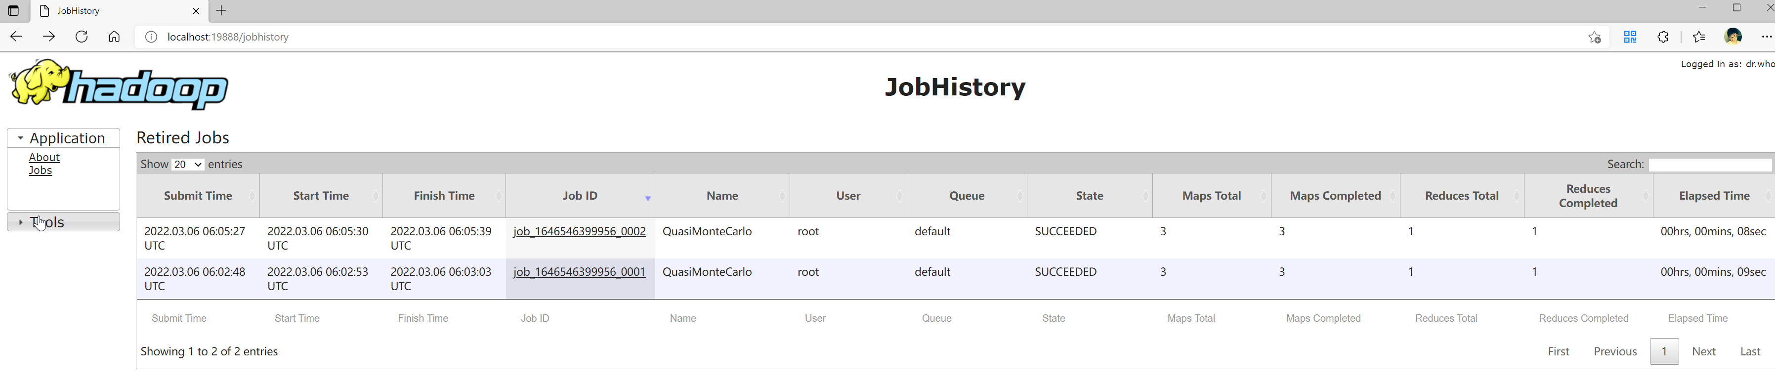Image resolution: width=1775 pixels, height=386 pixels.
Task: Click the Hadoop elephant logo
Action: click(119, 84)
